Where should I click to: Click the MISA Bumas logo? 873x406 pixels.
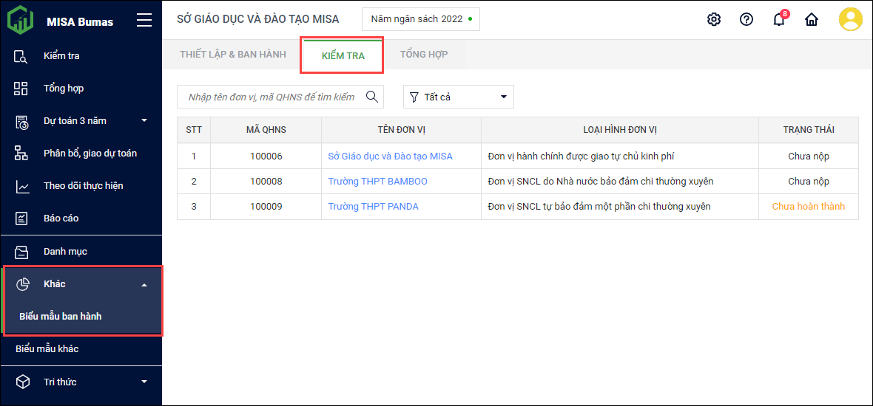pyautogui.click(x=21, y=21)
